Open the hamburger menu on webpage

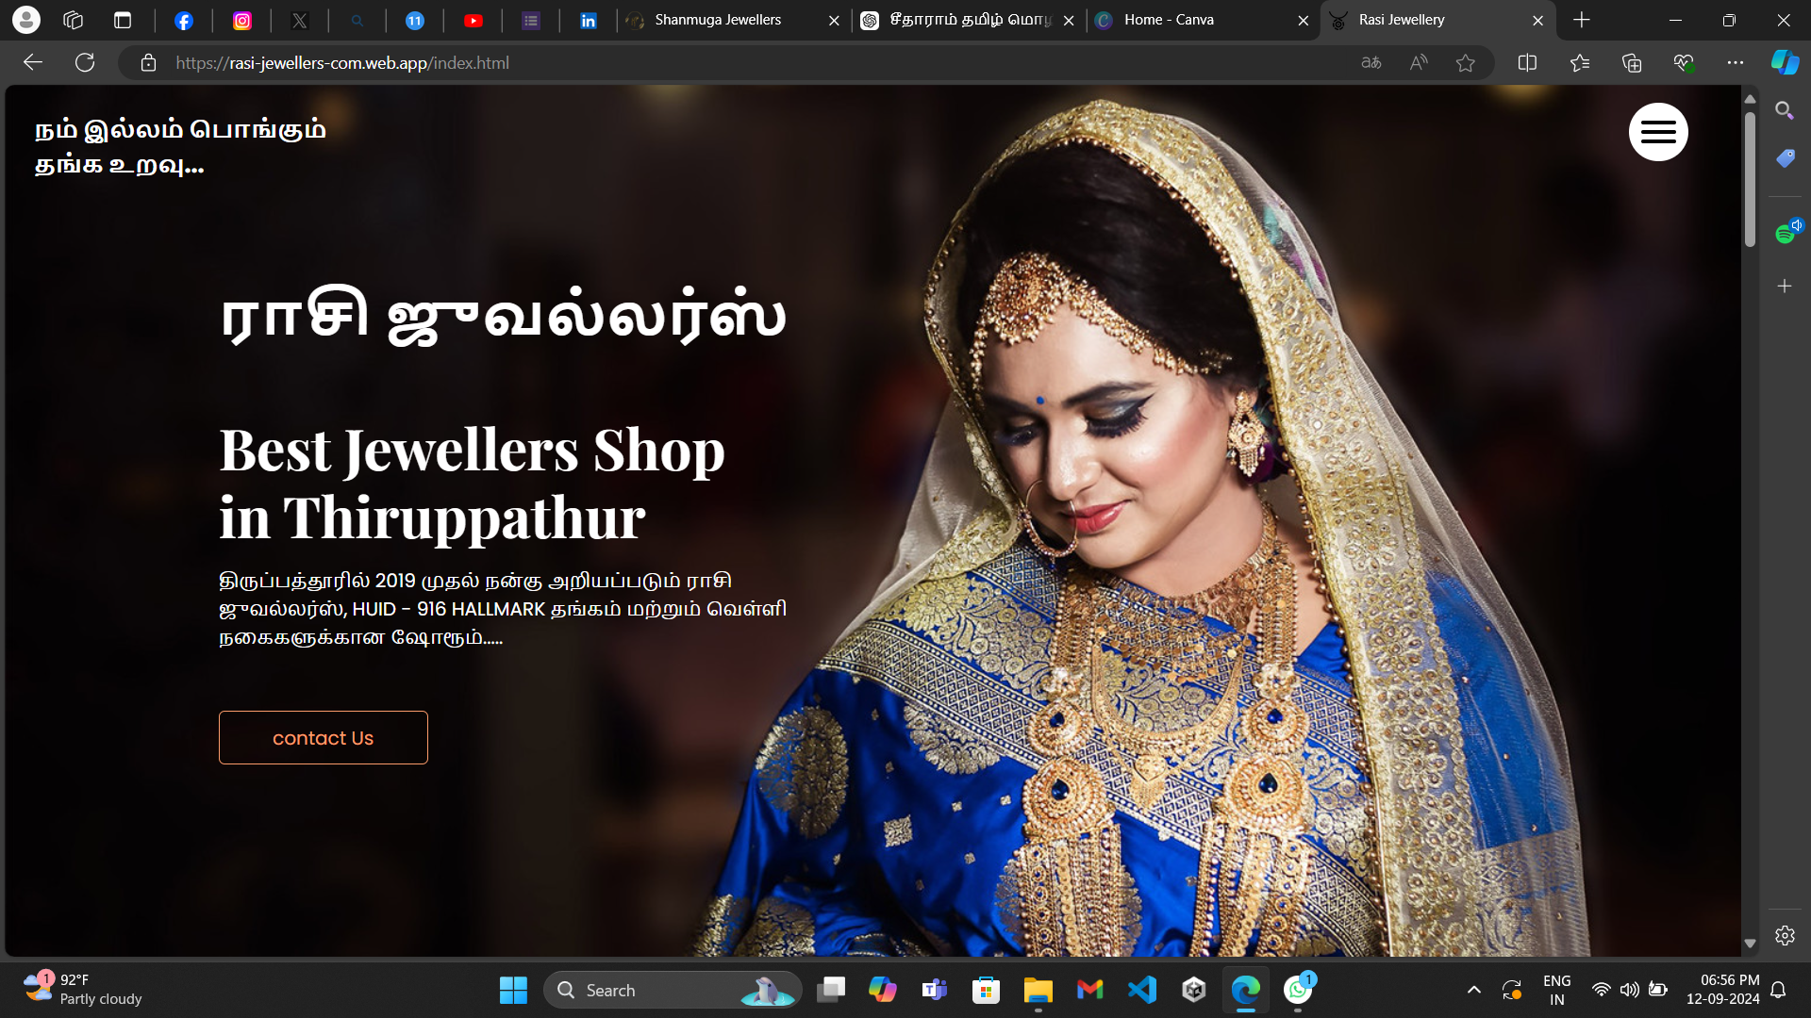[1657, 132]
